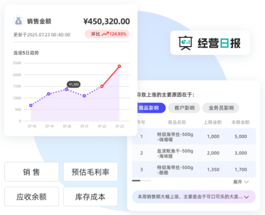Image resolution: width=265 pixels, height=215 pixels.
Task: Expand the table with 展开 chevron
Action: click(241, 182)
